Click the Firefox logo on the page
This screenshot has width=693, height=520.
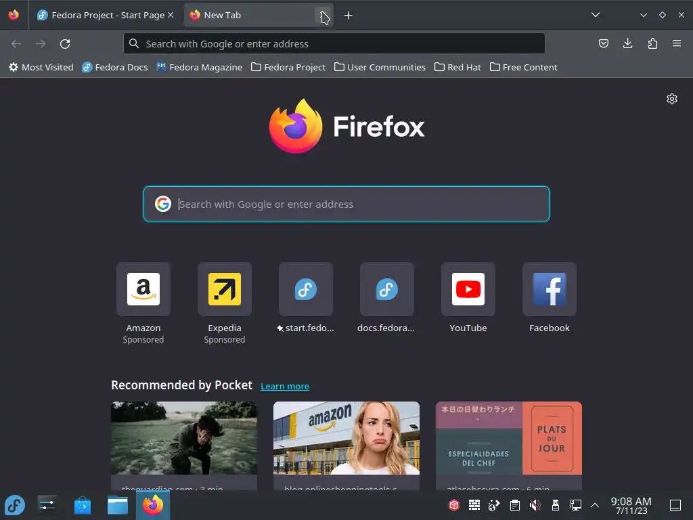pos(347,127)
